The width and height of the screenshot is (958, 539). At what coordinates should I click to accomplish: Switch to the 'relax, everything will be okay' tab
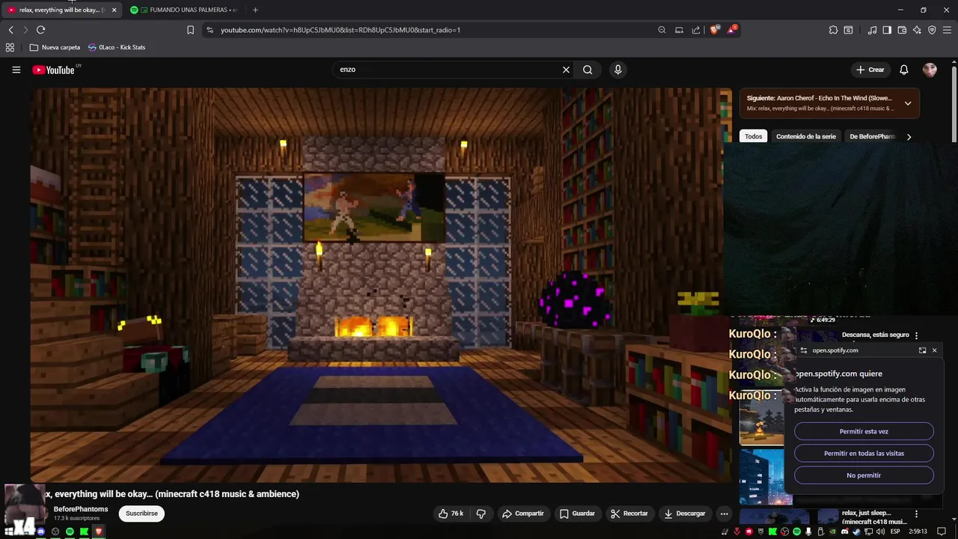point(60,10)
